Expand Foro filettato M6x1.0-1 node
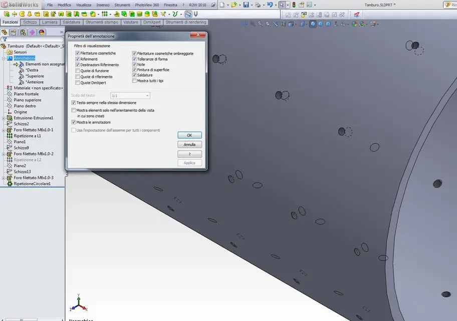The width and height of the screenshot is (457, 321). [4, 130]
